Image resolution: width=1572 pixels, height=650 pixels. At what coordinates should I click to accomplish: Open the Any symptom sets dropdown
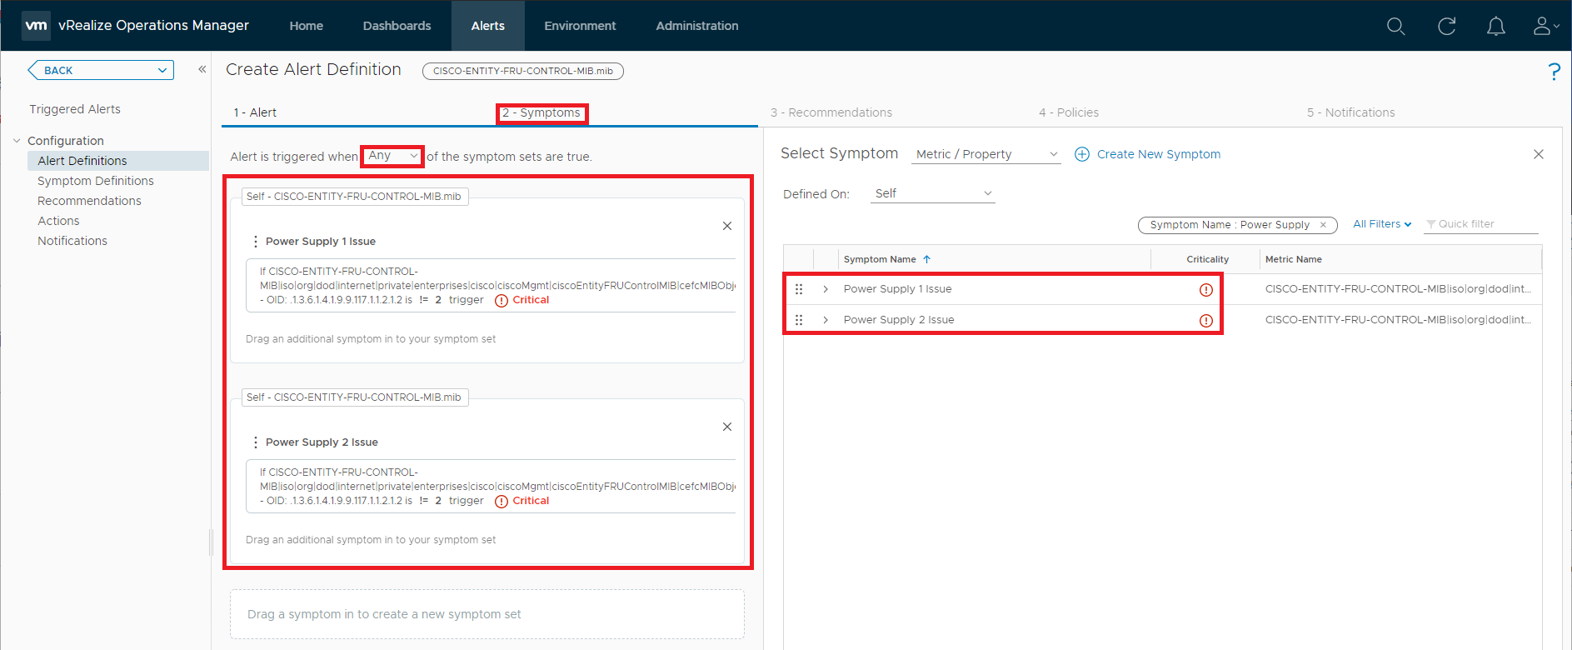[x=392, y=156]
